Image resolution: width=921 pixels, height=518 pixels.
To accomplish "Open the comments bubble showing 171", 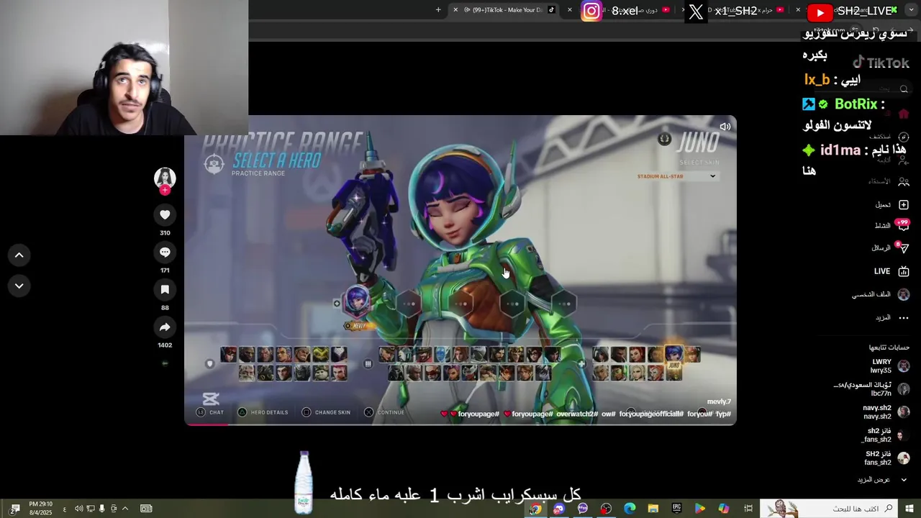I will pyautogui.click(x=165, y=252).
